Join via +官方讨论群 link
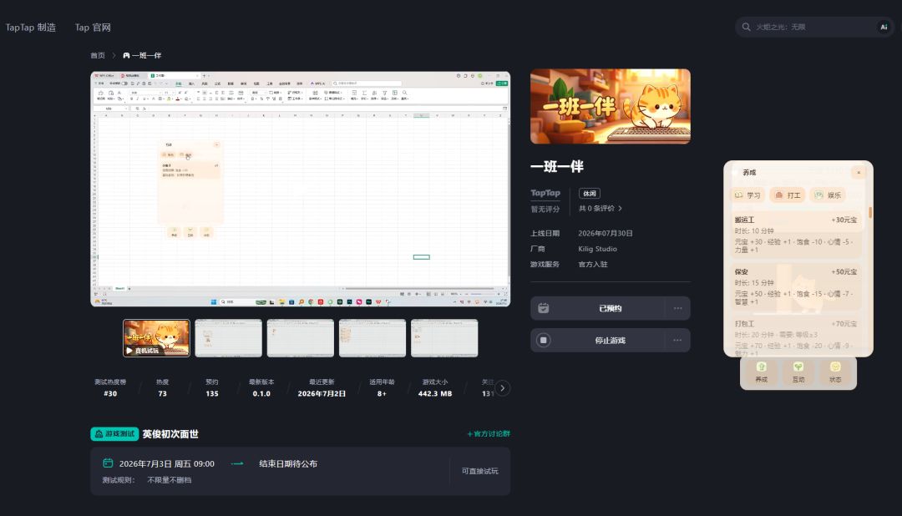Viewport: 902px width, 516px height. [x=489, y=433]
